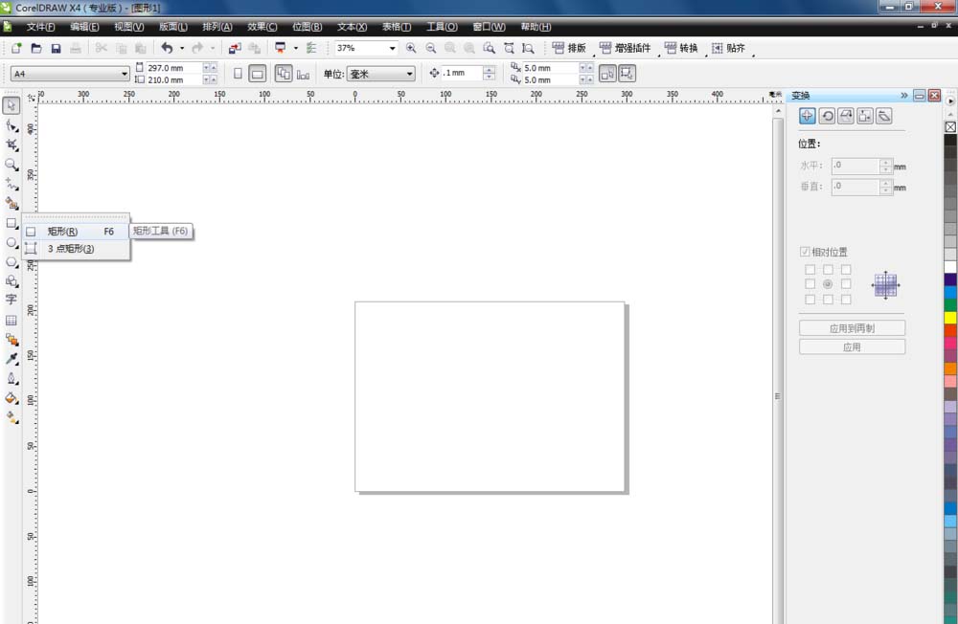Switch to Scale and mirror transformation
This screenshot has height=624, width=958.
[x=846, y=116]
